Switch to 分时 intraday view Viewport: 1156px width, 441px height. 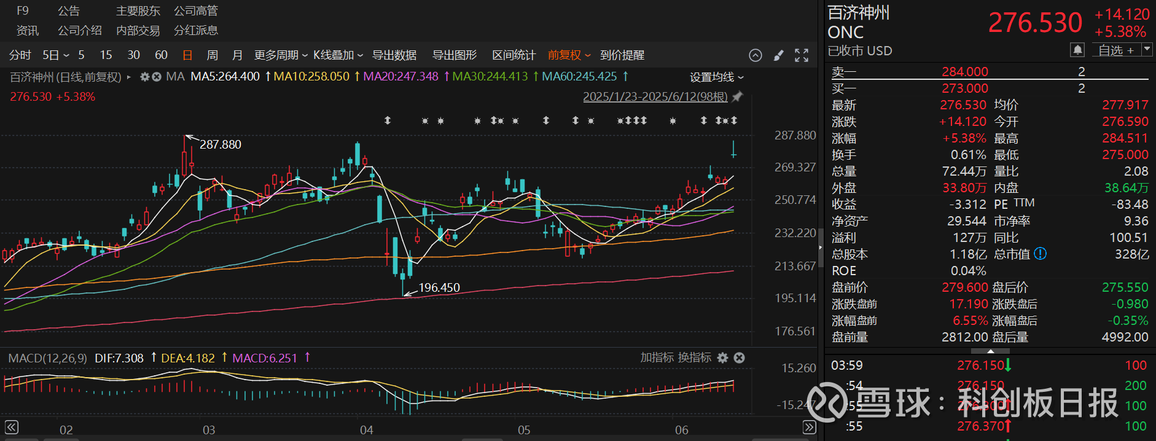point(20,55)
